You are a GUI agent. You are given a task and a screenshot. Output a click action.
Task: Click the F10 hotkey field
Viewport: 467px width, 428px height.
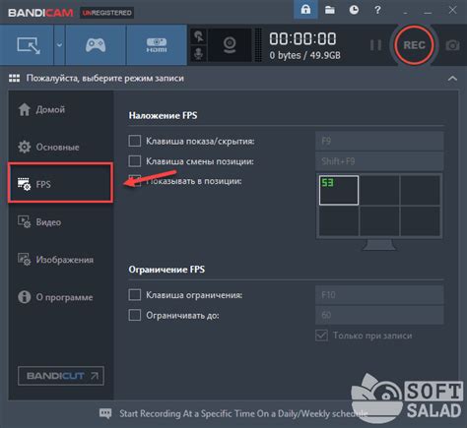(379, 295)
